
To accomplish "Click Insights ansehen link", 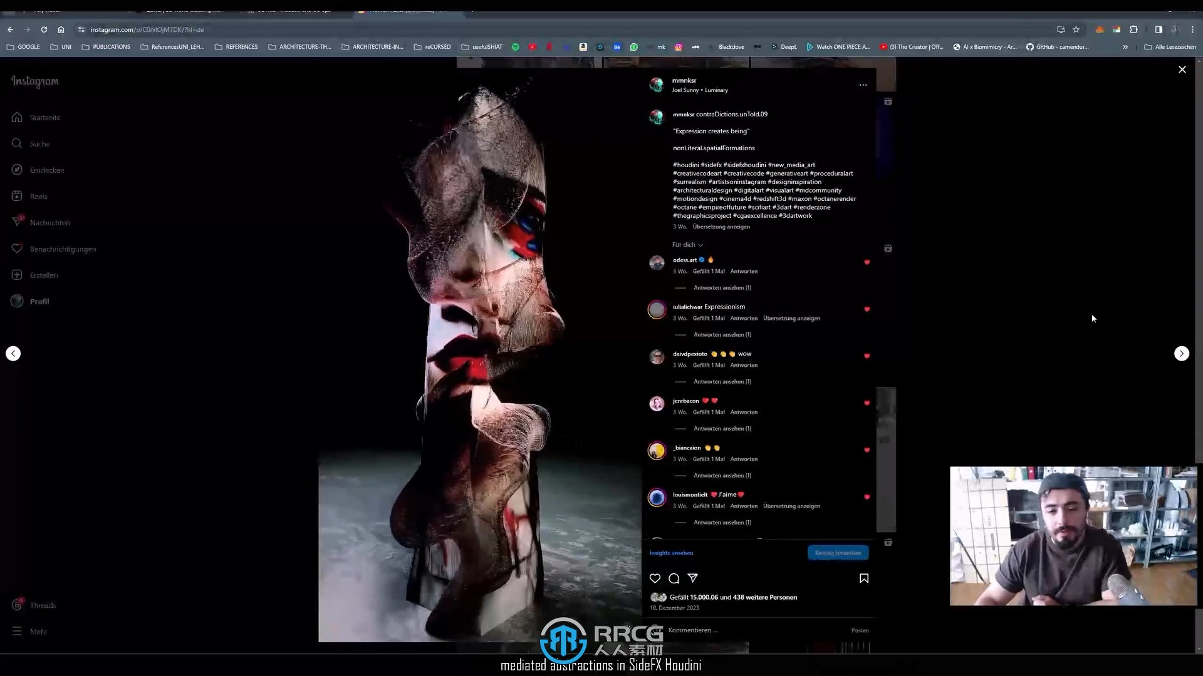I will (x=671, y=553).
